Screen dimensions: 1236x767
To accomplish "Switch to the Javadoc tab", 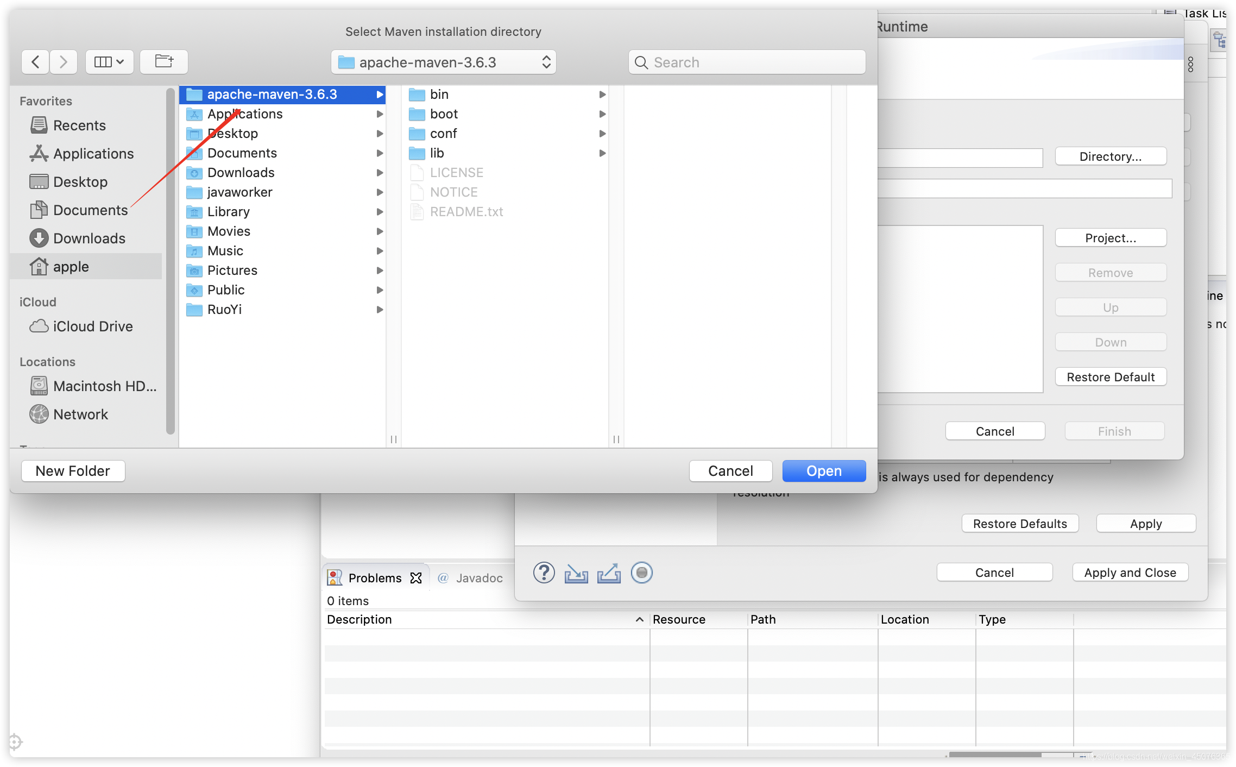I will (470, 578).
